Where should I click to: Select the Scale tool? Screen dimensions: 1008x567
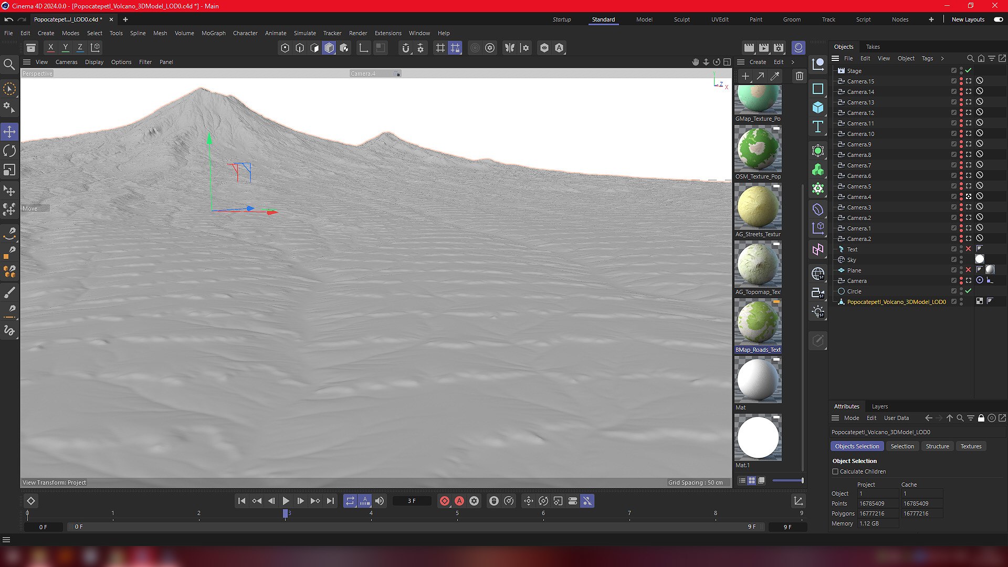coord(9,170)
